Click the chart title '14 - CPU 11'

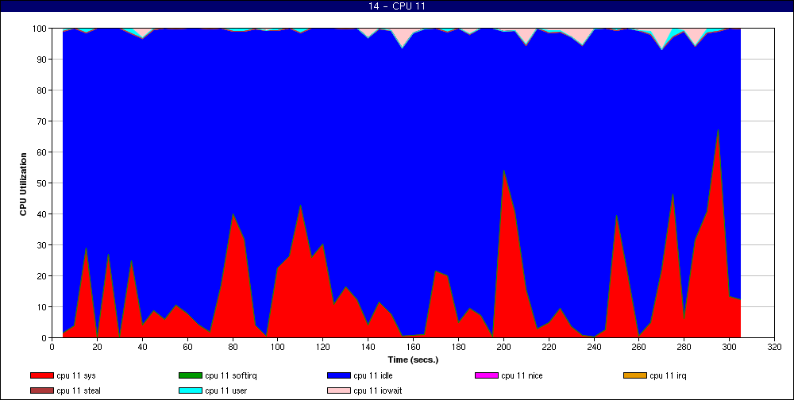point(397,6)
